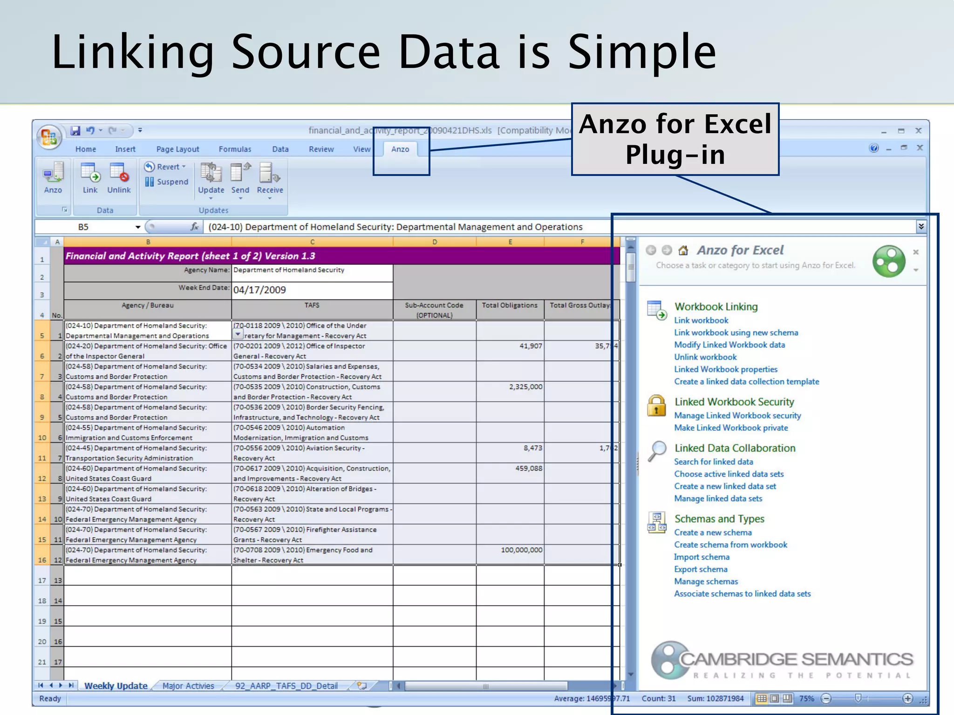
Task: Click the Link workbook ribbon icon
Action: click(90, 178)
